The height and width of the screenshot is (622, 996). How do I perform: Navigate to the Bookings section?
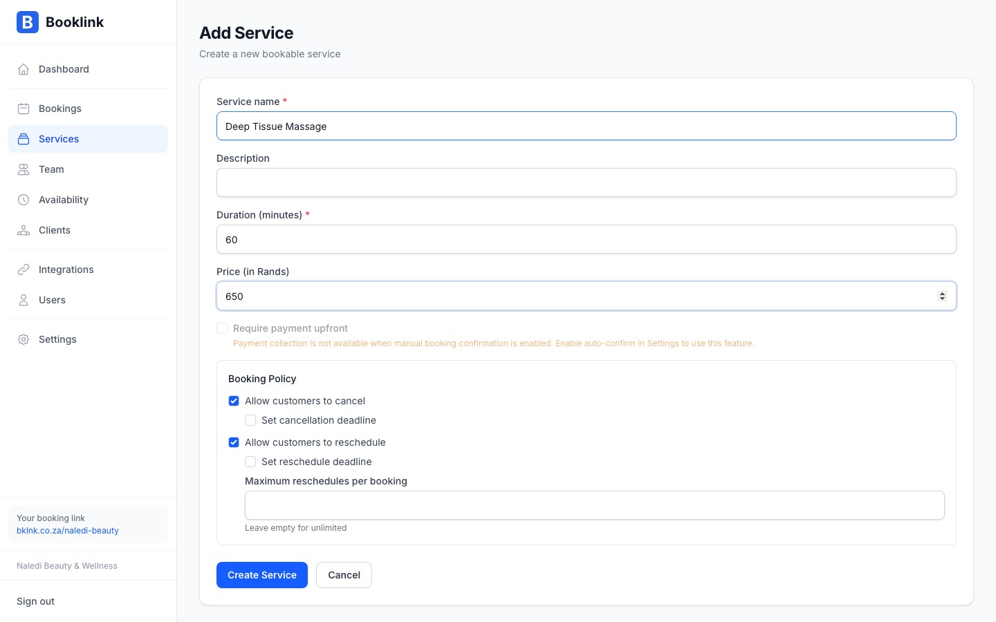tap(59, 109)
